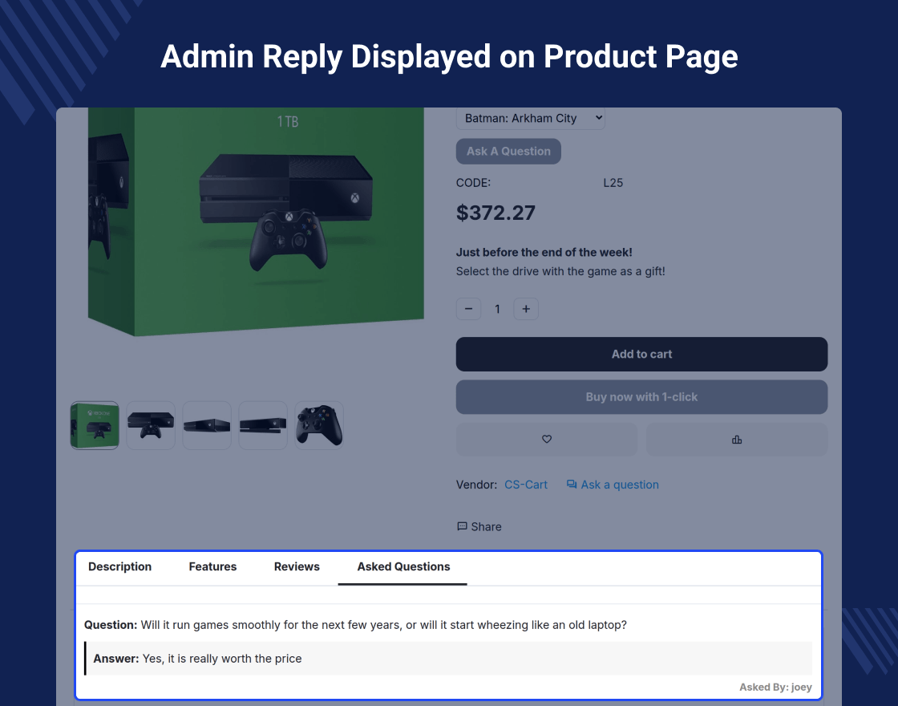Click the Ask a question vendor link

(x=620, y=485)
